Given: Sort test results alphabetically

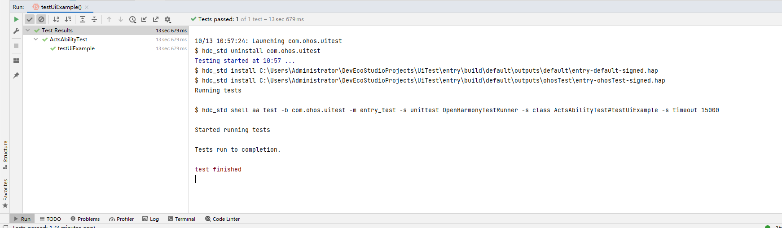Looking at the screenshot, I should [x=56, y=19].
